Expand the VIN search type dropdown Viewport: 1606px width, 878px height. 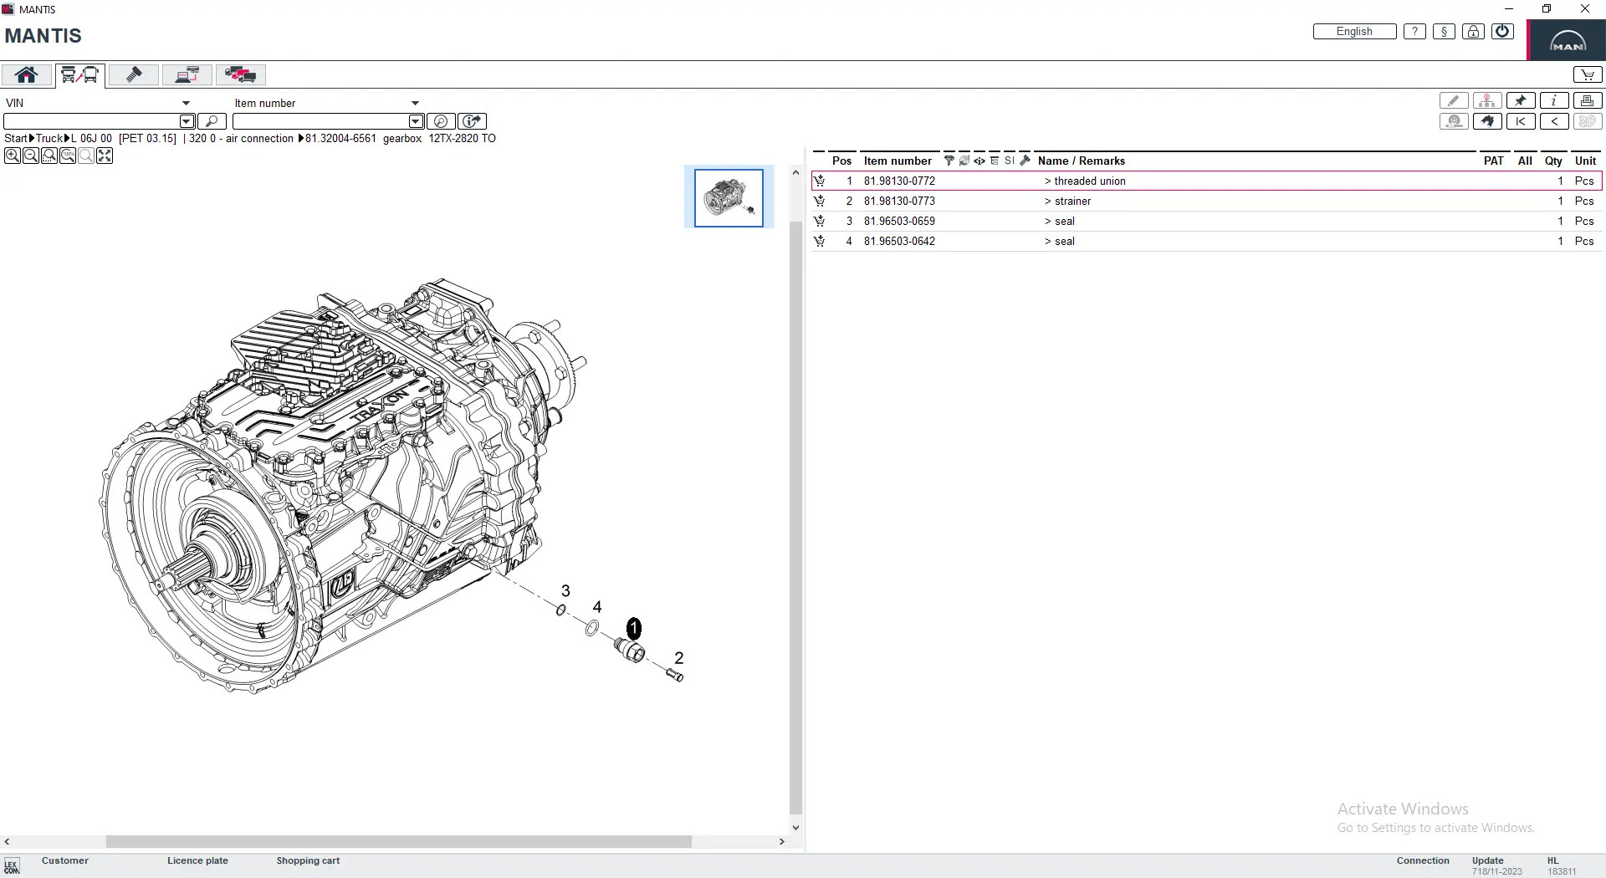pyautogui.click(x=186, y=103)
